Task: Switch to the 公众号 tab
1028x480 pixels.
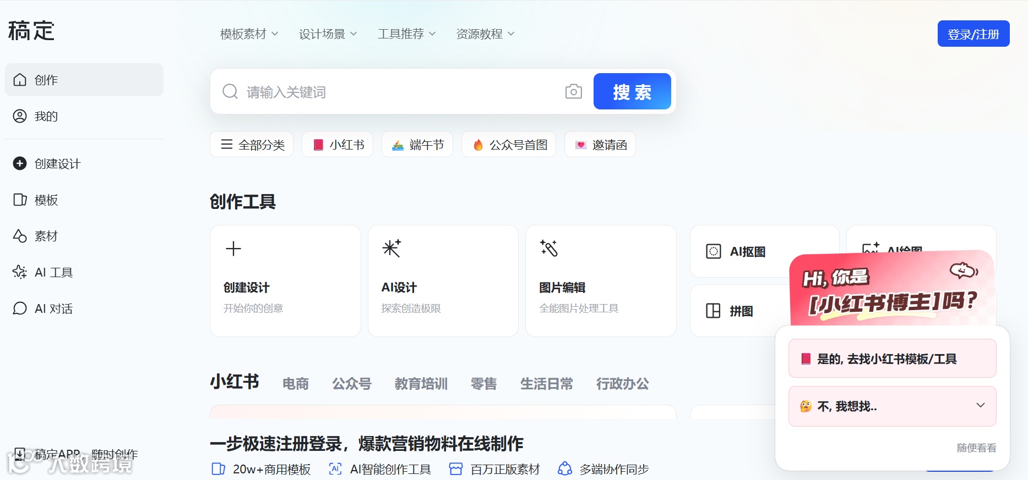Action: click(352, 384)
